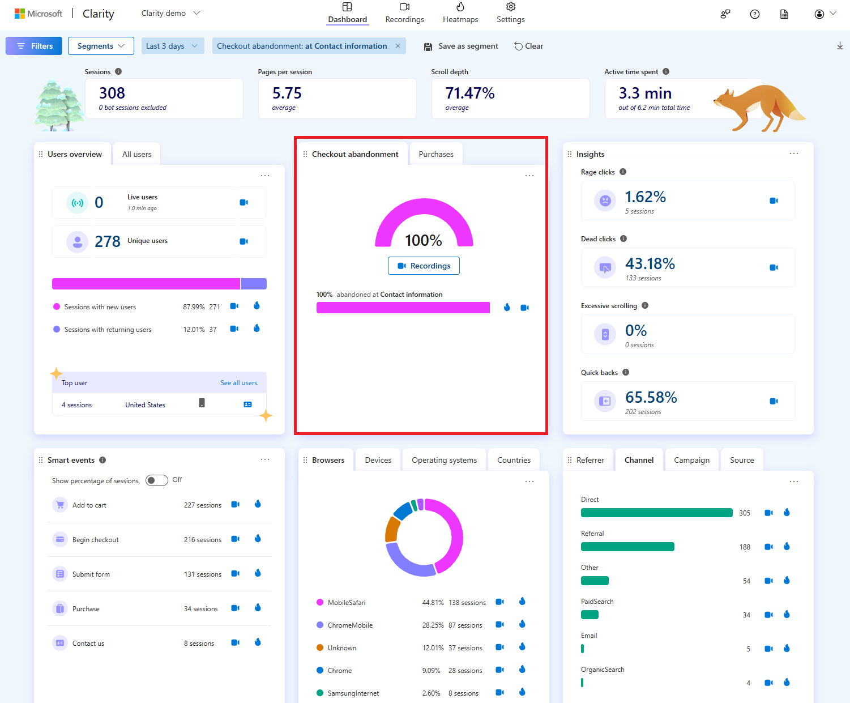Screen dimensions: 850x703
Task: Switch to the Purchases tab
Action: pos(436,154)
